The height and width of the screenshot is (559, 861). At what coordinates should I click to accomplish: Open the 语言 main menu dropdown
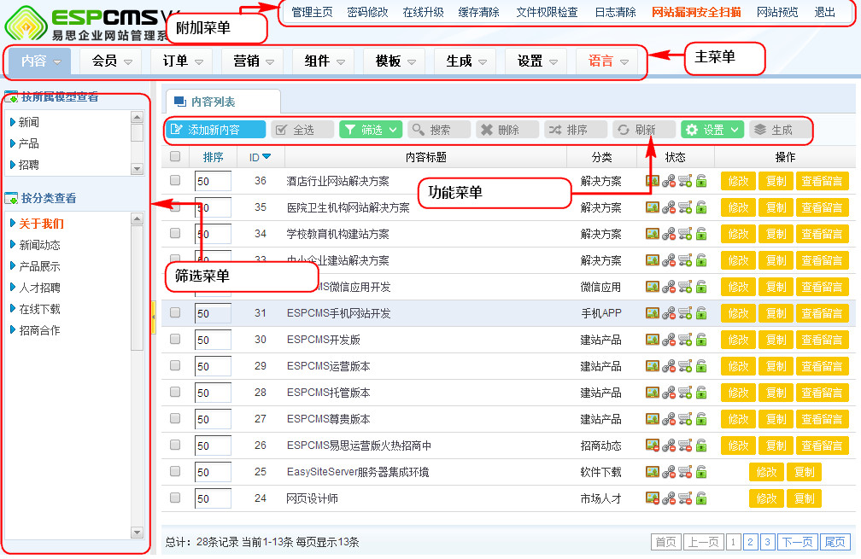[606, 61]
